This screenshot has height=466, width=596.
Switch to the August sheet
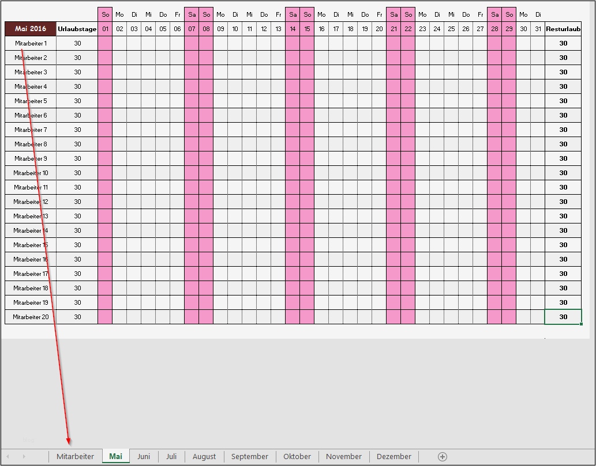click(x=204, y=456)
